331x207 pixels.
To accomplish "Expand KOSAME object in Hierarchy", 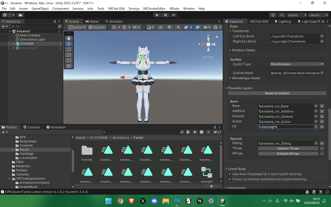I will pos(14,44).
